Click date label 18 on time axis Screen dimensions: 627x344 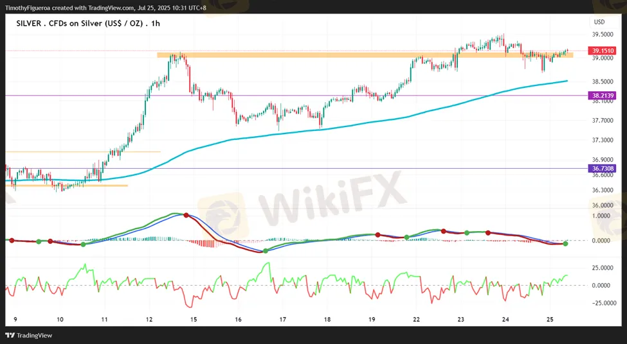click(327, 320)
